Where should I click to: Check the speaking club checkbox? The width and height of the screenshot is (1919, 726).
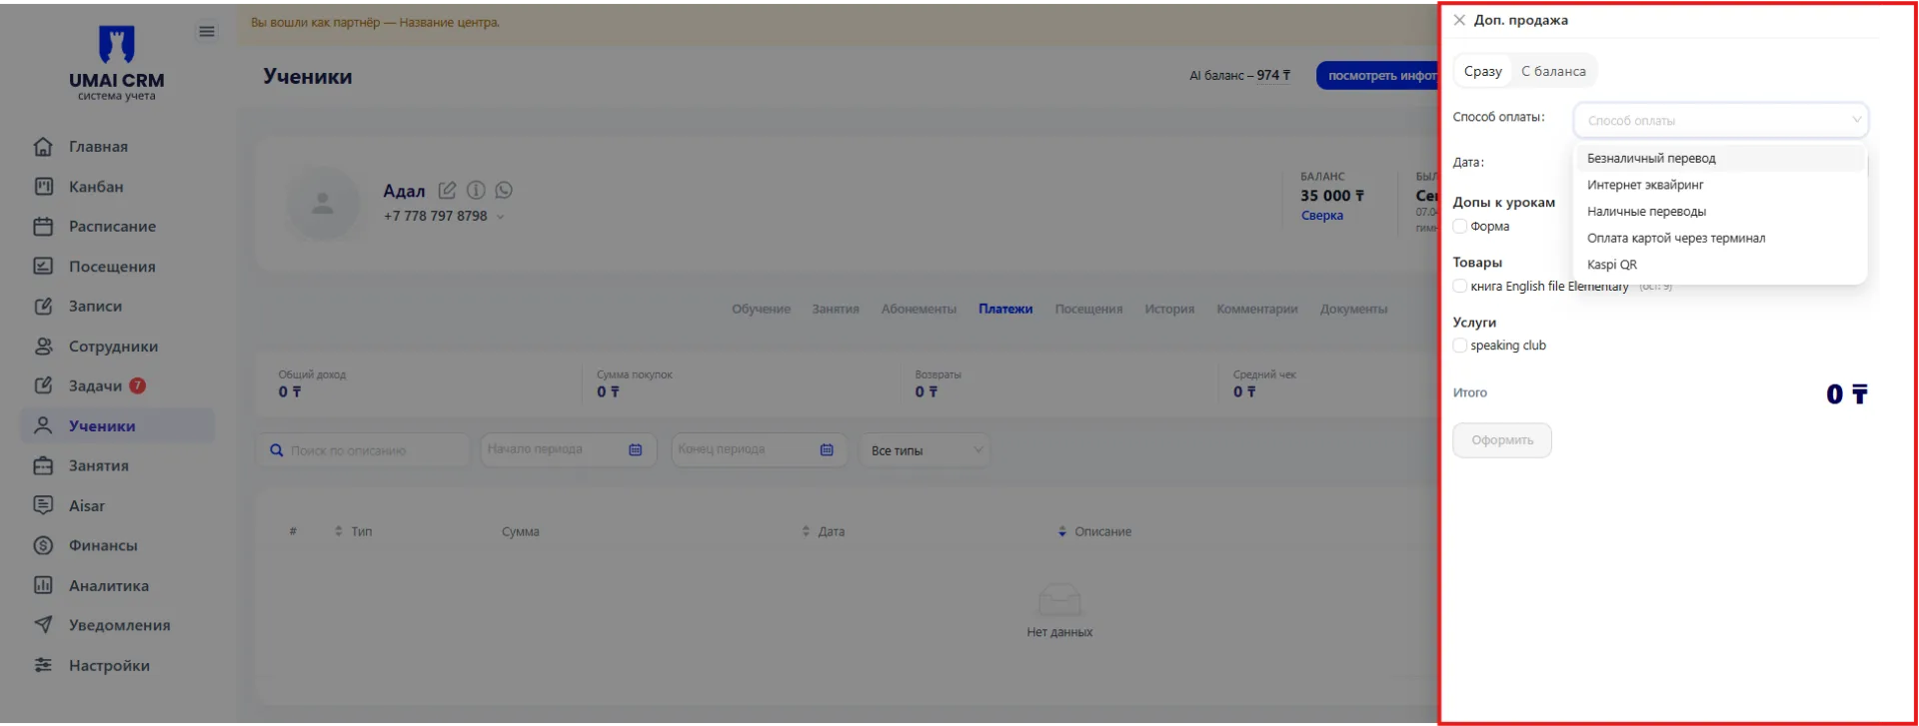(1460, 346)
